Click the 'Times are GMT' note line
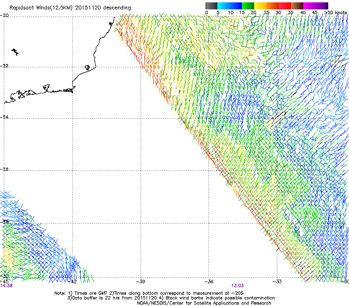This screenshot has width=349, height=306. coord(149,293)
